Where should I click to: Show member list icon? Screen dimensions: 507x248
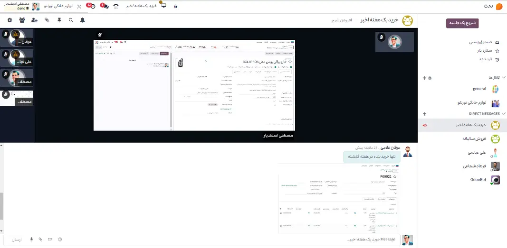pyautogui.click(x=22, y=20)
